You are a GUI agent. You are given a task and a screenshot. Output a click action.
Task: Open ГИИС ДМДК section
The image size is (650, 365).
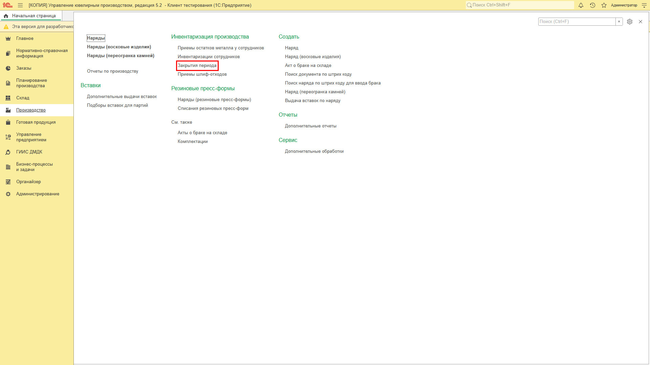[x=29, y=152]
